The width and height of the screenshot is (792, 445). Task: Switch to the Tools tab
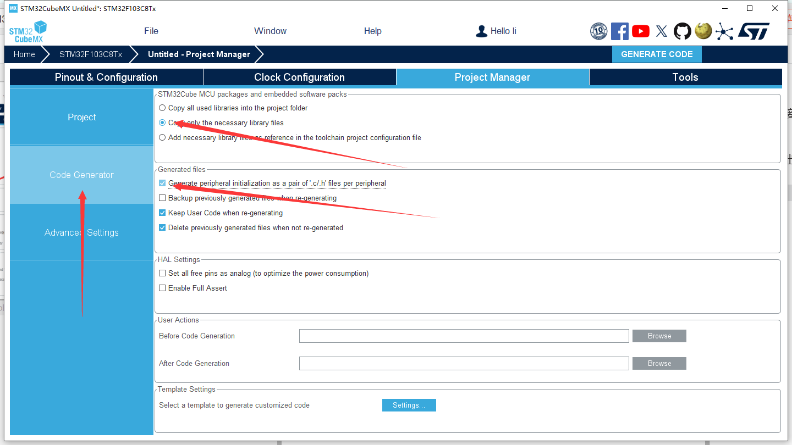(685, 77)
